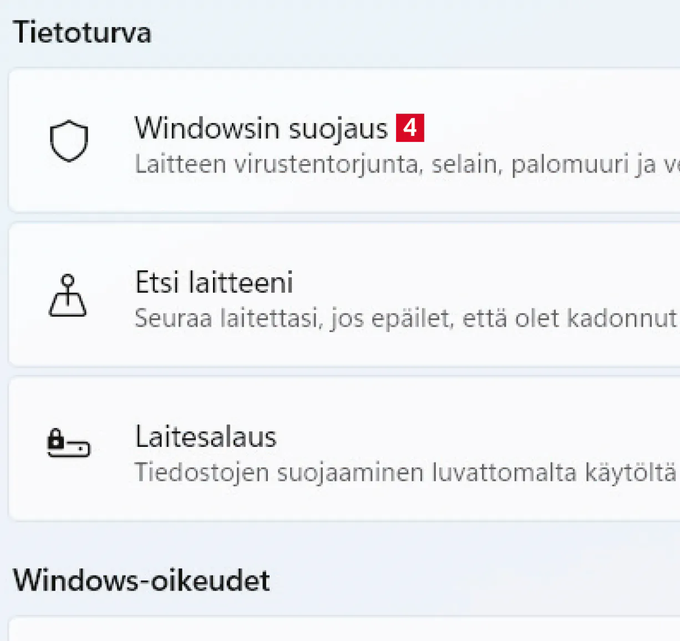Click the Windows Security shield icon
This screenshot has width=680, height=641.
click(69, 141)
